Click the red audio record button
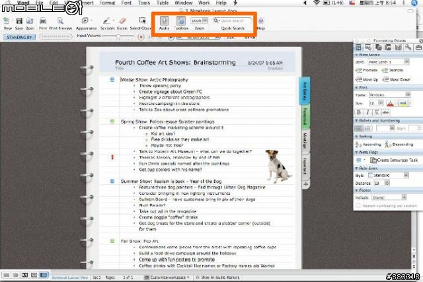This screenshot has width=423, height=282. 141,37
